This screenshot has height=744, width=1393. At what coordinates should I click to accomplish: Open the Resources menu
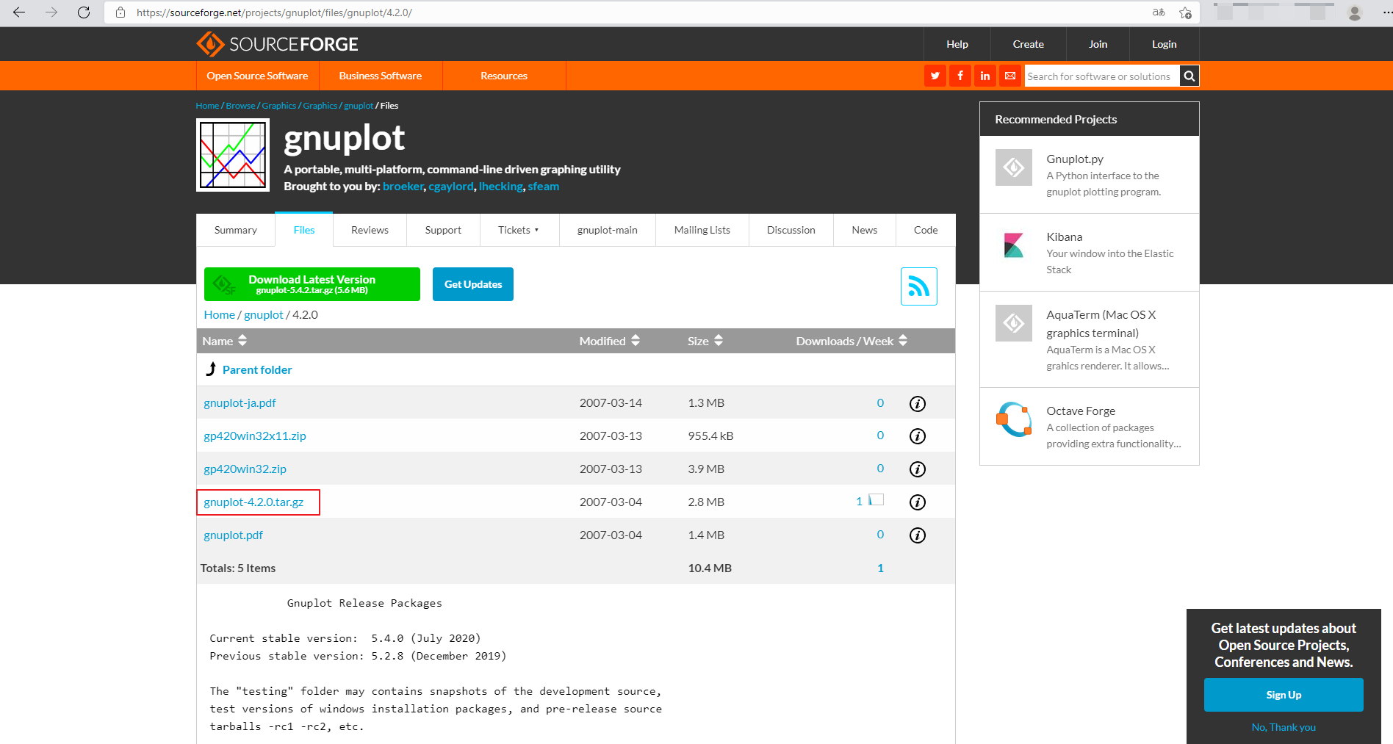click(504, 76)
